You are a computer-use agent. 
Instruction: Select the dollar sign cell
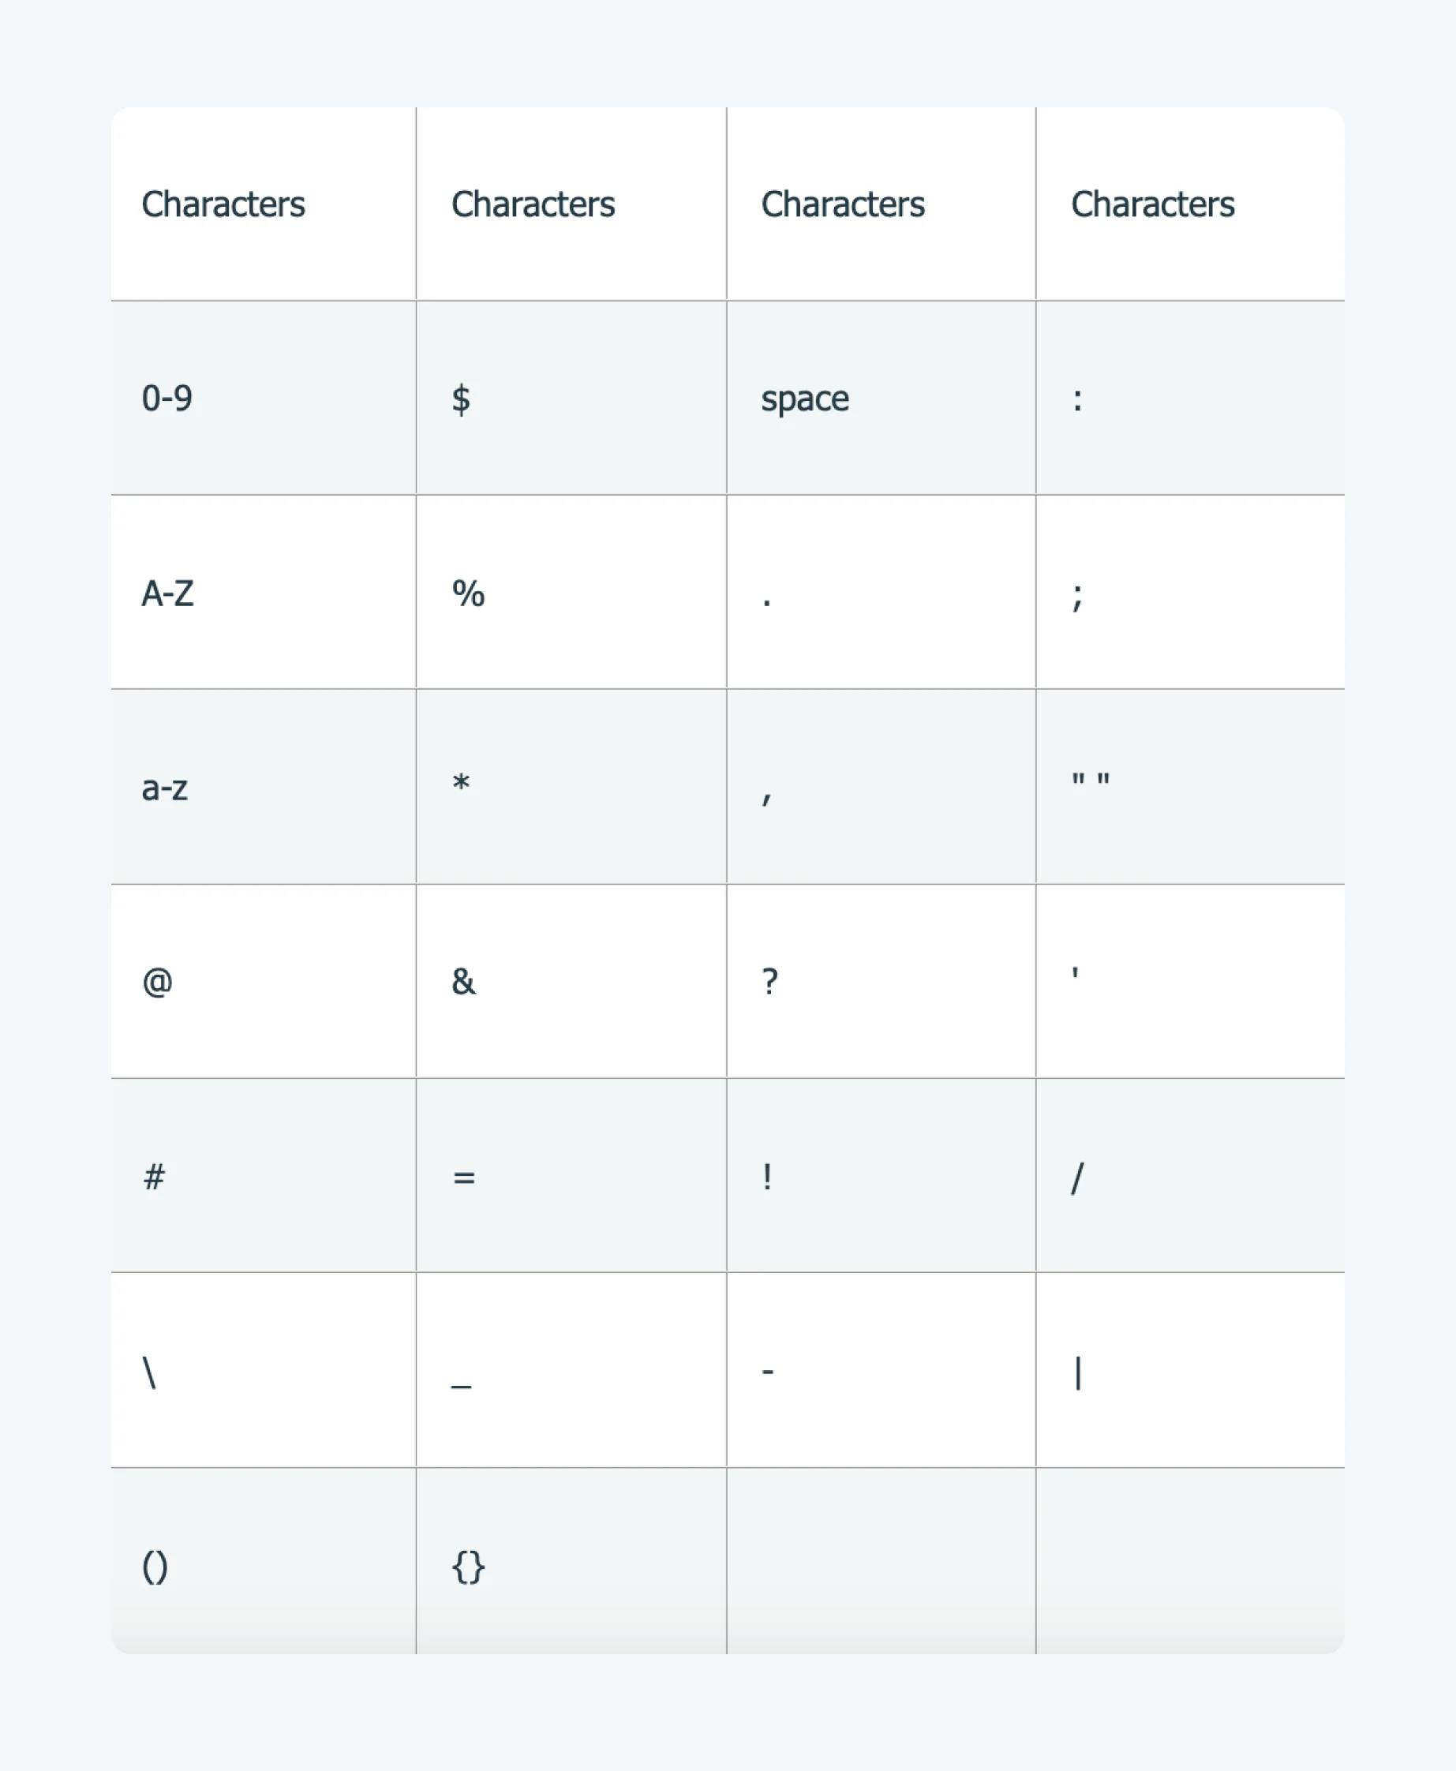[x=571, y=398]
